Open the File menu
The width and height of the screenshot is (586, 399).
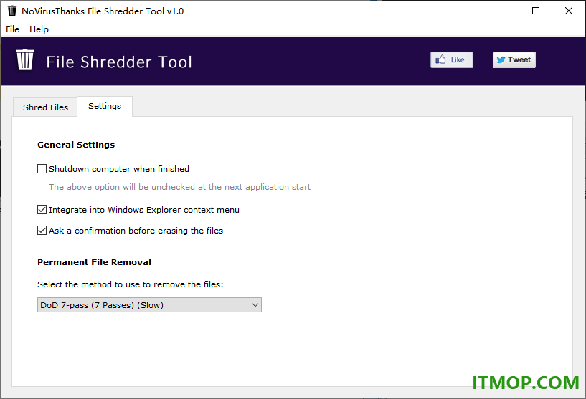pyautogui.click(x=12, y=29)
